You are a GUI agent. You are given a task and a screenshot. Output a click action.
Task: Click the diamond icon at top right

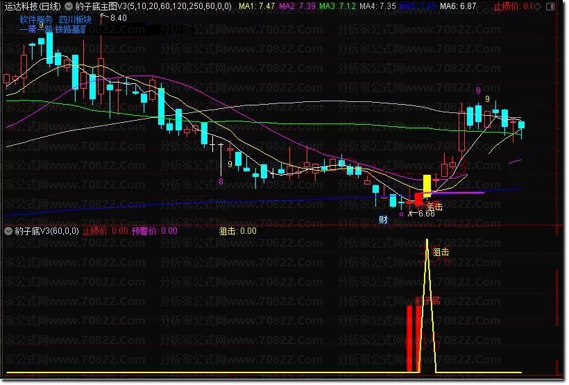538,6
